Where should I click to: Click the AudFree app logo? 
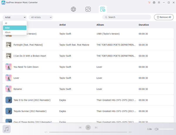[x=3, y=2]
